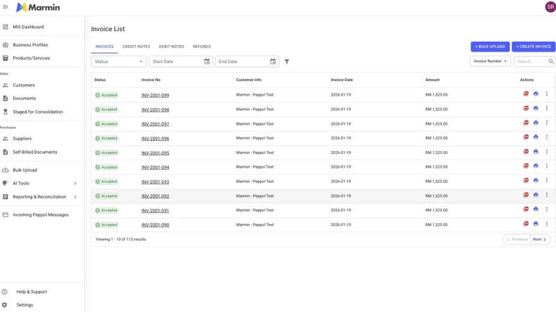Open the Status filter dropdown

coord(118,62)
